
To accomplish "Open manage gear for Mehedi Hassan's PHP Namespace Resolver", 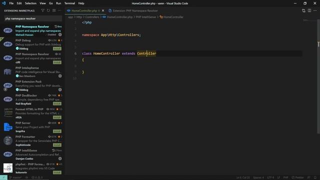I will 60,34.
